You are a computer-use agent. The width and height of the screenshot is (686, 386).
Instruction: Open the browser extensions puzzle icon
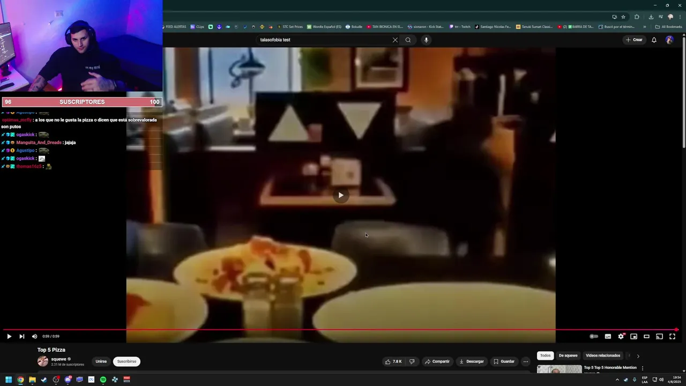pyautogui.click(x=637, y=17)
